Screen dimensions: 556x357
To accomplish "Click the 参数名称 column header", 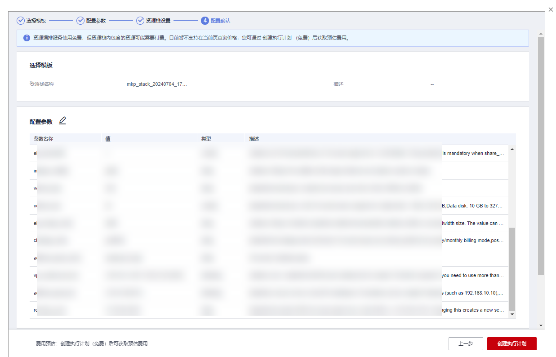I will (x=44, y=139).
